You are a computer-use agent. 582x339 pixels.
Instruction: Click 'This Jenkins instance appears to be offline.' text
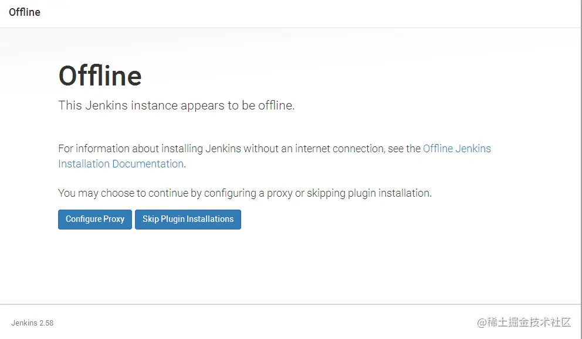pyautogui.click(x=177, y=105)
